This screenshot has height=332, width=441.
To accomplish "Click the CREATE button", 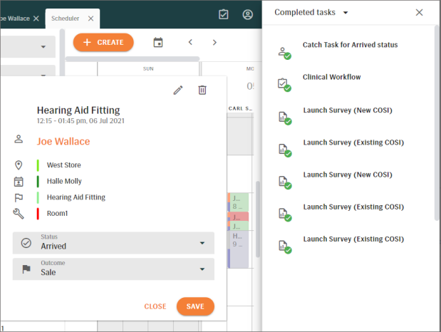I will [x=103, y=43].
